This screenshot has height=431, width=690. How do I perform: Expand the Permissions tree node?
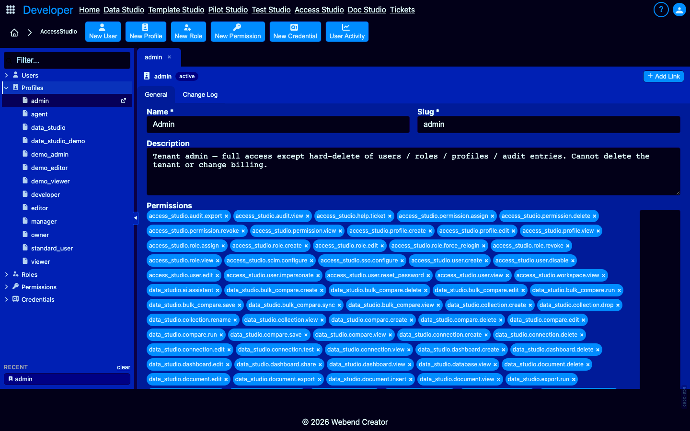pos(6,287)
